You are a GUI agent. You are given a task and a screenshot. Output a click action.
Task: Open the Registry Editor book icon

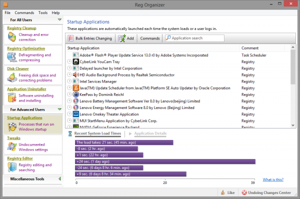pos(12,167)
